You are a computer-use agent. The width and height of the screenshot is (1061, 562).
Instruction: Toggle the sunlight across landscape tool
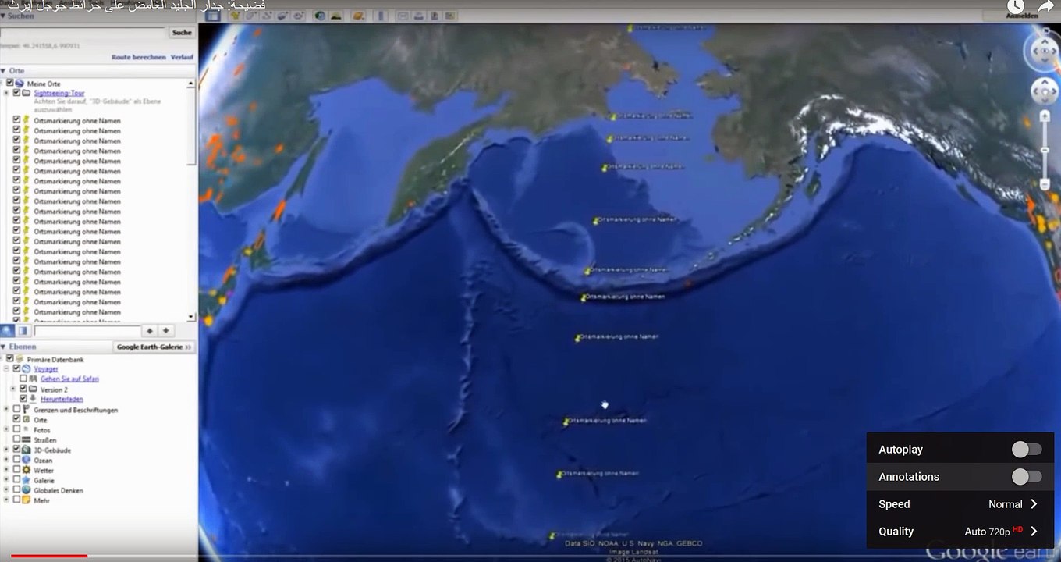[x=336, y=16]
